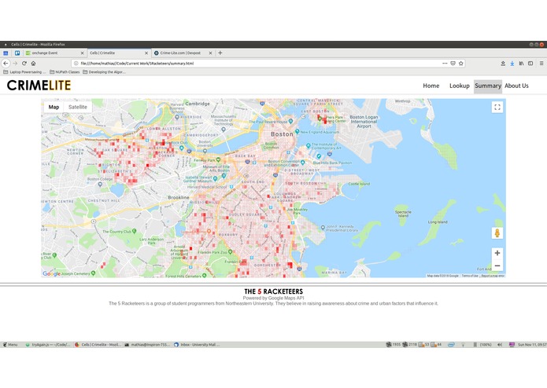The width and height of the screenshot is (547, 388).
Task: Bookmark this page with the star icon
Action: pyautogui.click(x=461, y=64)
